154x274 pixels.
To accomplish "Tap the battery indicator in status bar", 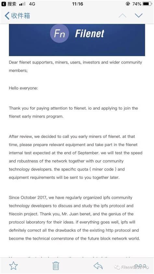I will [147, 4].
